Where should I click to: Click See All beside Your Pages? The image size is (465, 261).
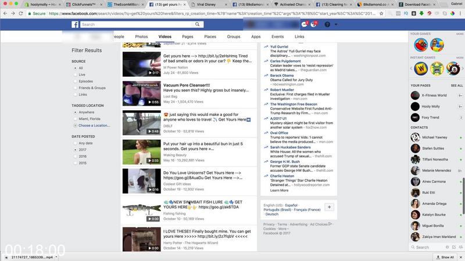pos(457,85)
